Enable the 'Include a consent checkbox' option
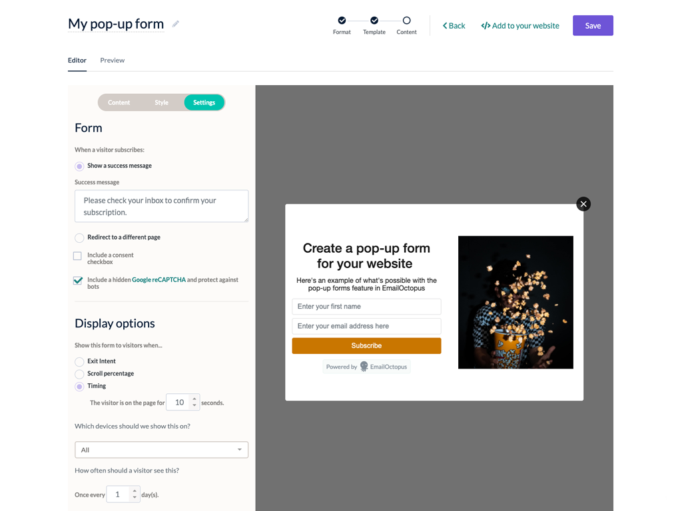682x511 pixels. point(77,255)
